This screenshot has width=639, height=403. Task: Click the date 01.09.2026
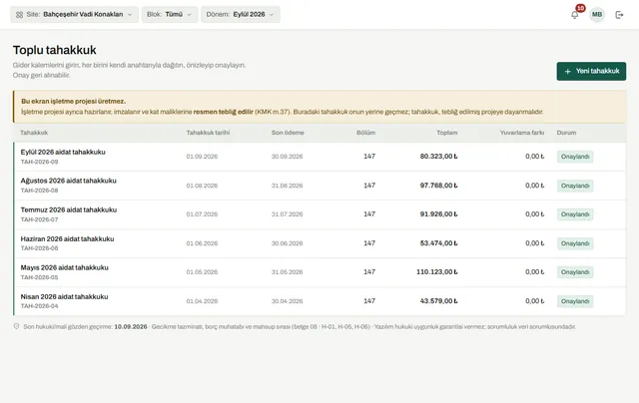[202, 157]
